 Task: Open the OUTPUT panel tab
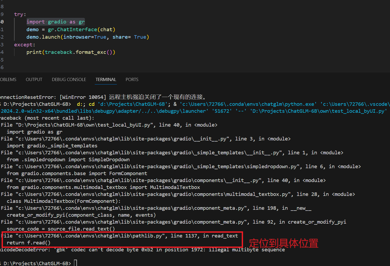tap(34, 79)
